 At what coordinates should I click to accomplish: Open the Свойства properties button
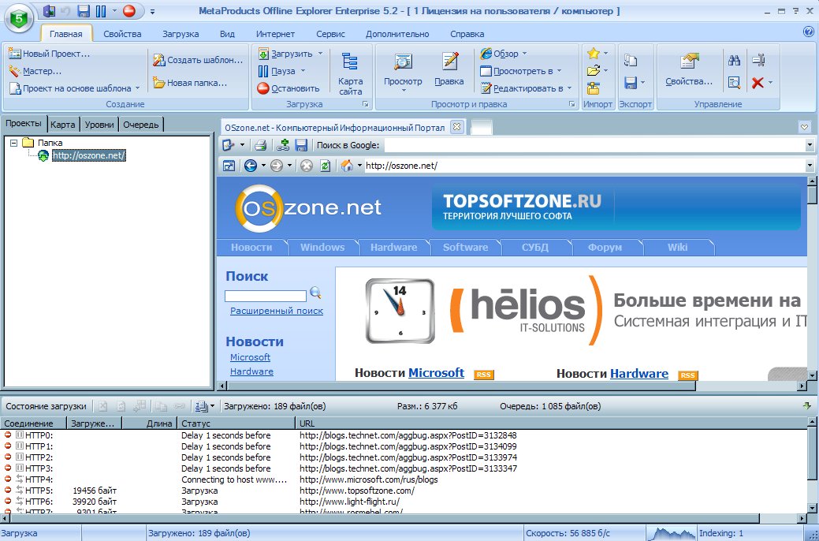pyautogui.click(x=688, y=68)
